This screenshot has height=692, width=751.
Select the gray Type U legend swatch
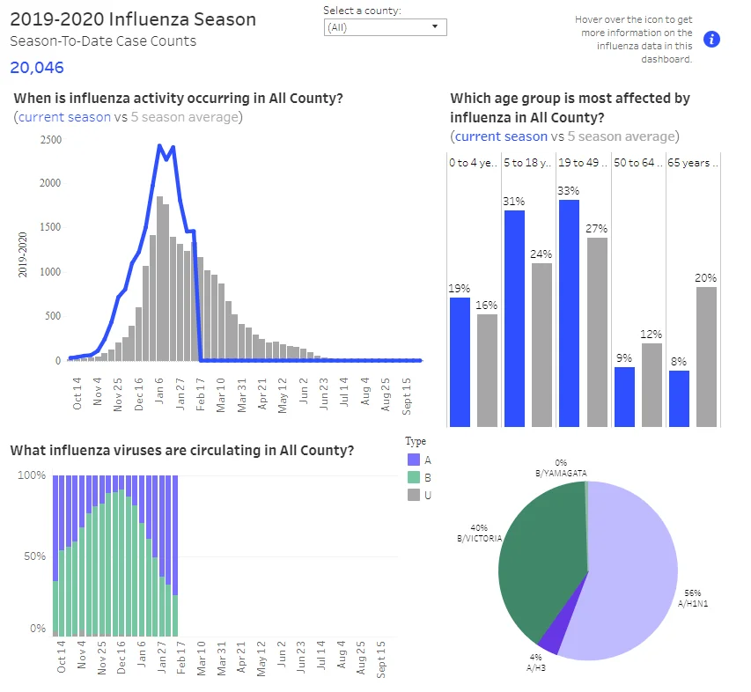pyautogui.click(x=414, y=495)
